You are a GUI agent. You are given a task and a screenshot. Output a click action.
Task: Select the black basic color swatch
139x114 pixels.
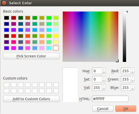[x=7, y=18]
